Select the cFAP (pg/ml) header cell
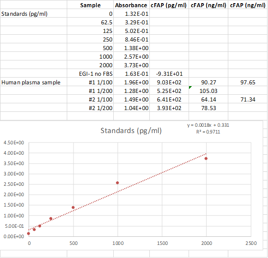 tap(169, 5)
